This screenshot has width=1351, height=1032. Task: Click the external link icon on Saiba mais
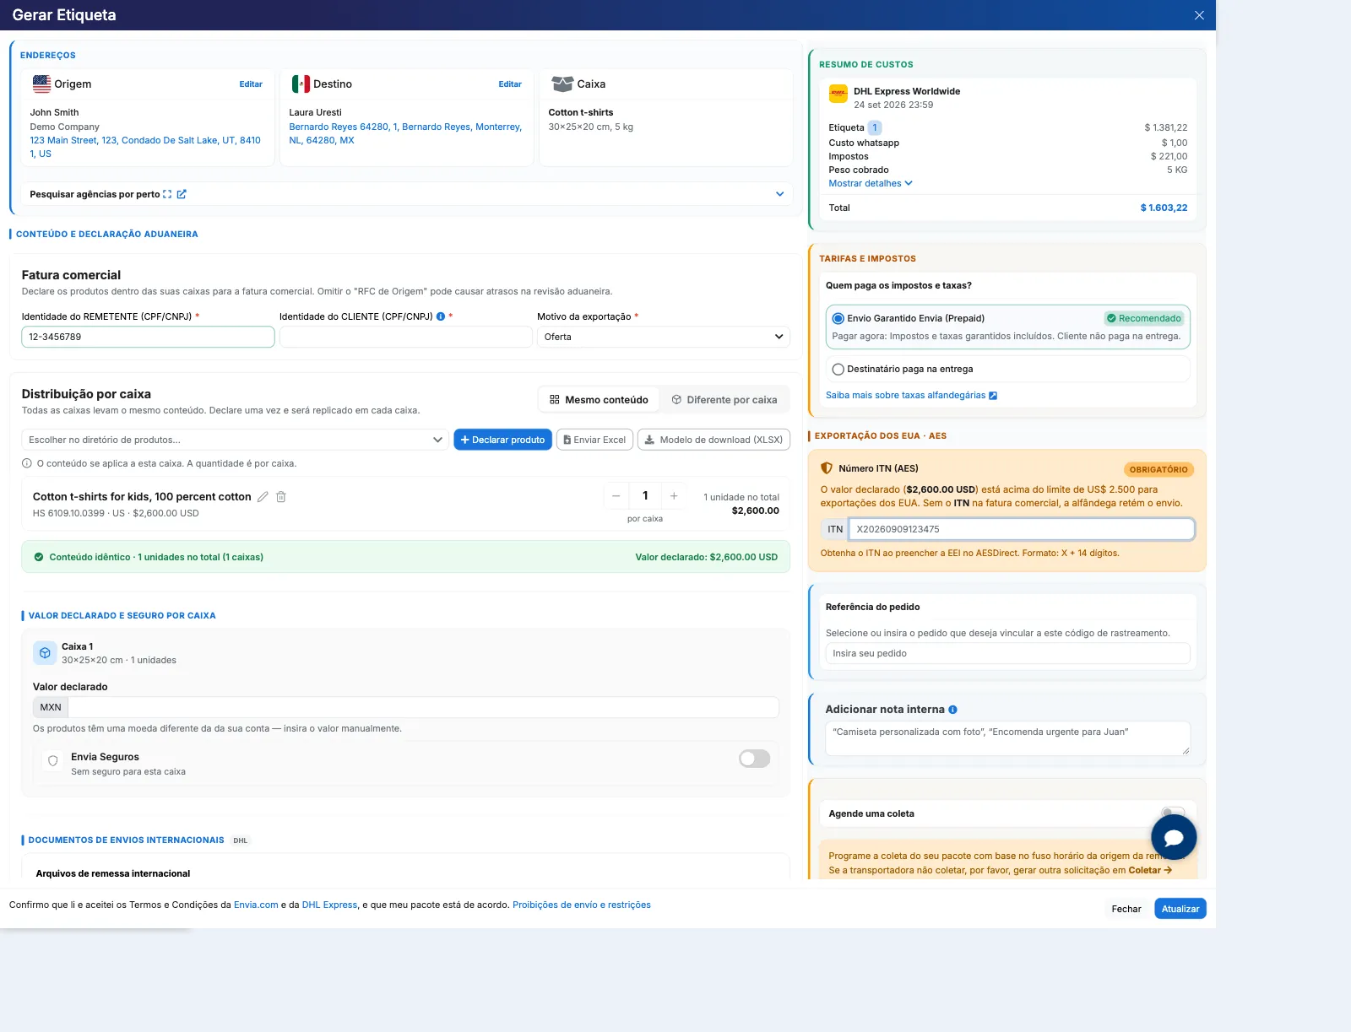click(993, 396)
